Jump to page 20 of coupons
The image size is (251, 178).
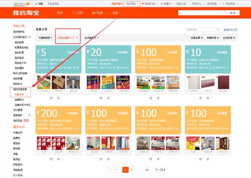click(147, 170)
